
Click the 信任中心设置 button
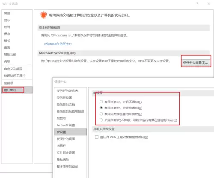196,62
